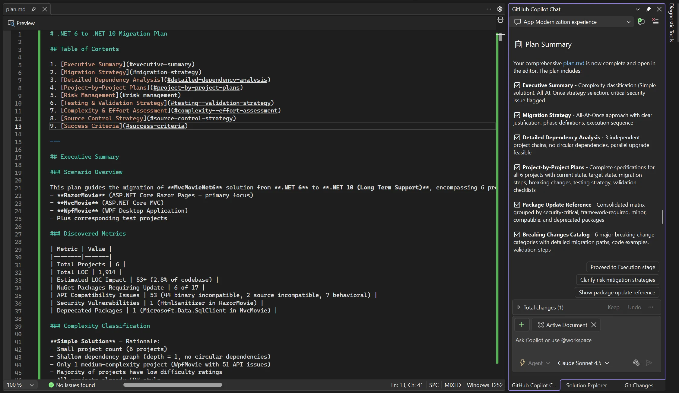Expand Total changes (1) section
Image resolution: width=679 pixels, height=393 pixels.
coord(519,307)
